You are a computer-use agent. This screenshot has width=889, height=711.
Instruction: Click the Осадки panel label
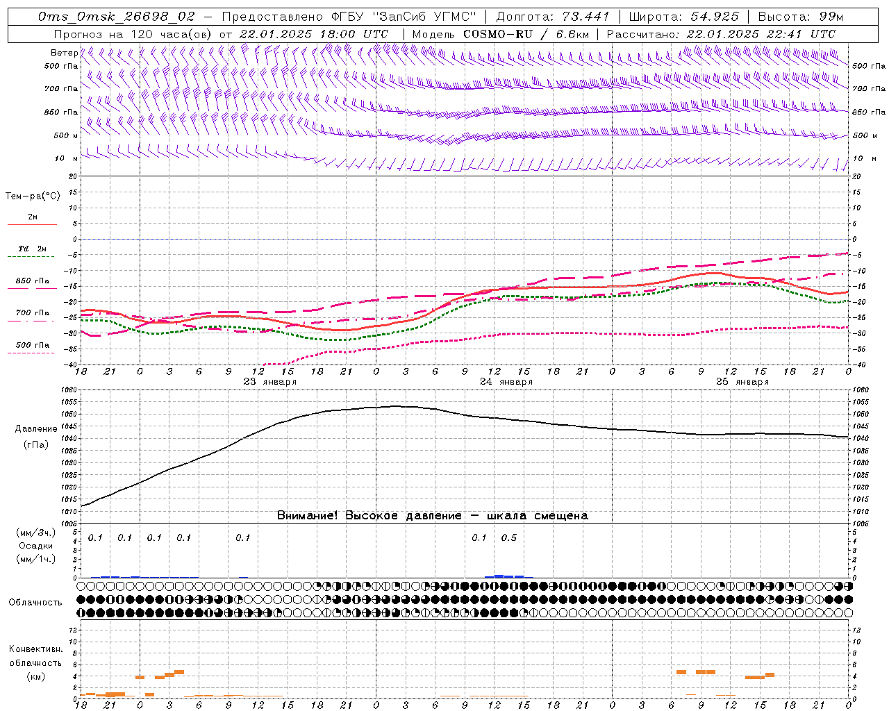coord(36,546)
